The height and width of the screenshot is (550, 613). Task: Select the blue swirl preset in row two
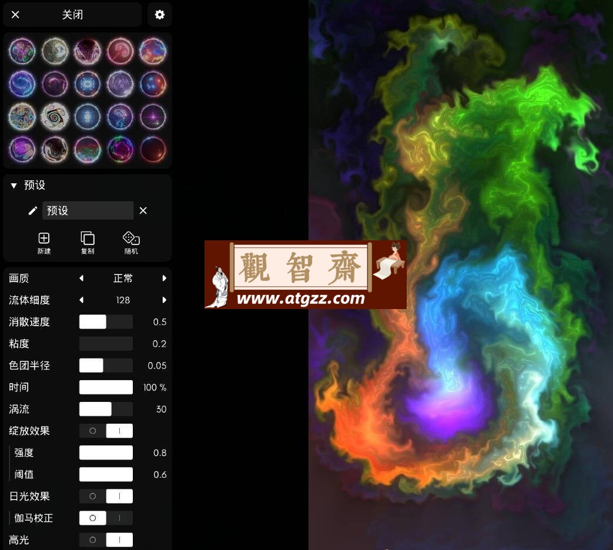[22, 83]
